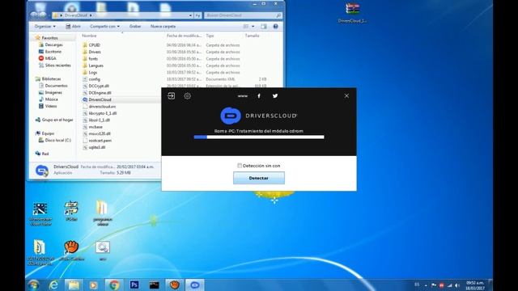Click the module processing progress bar
This screenshot has width=518, height=291.
[259, 137]
